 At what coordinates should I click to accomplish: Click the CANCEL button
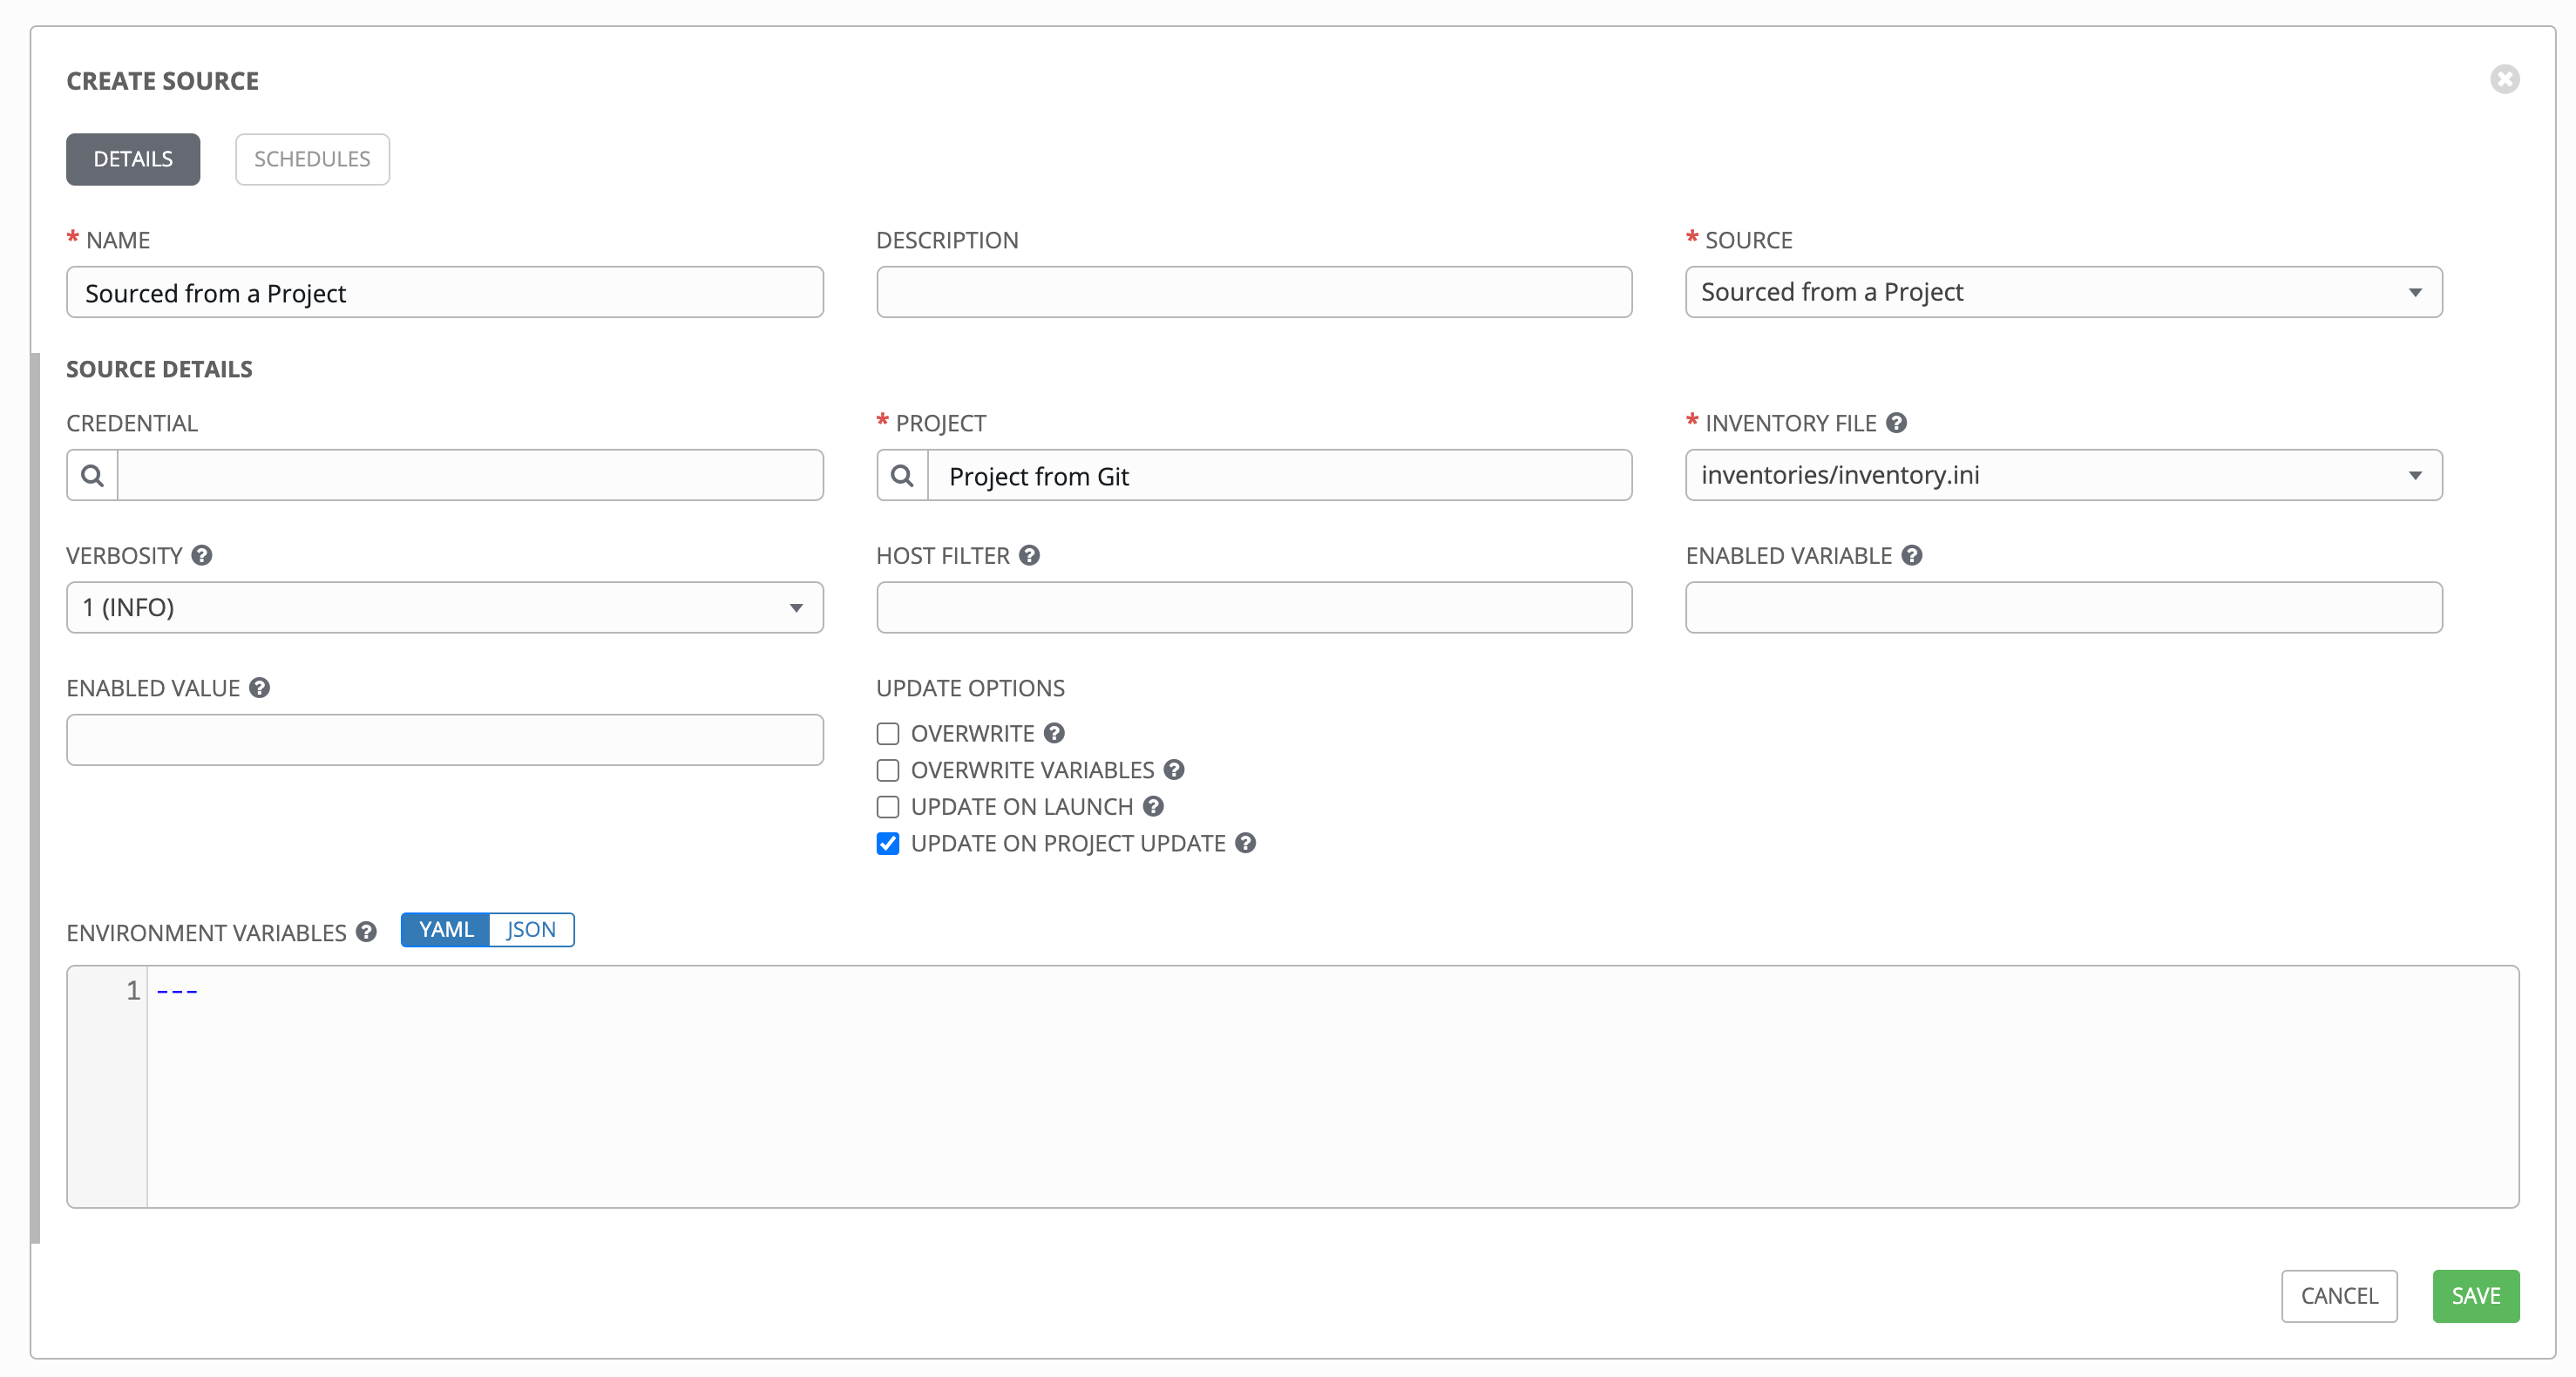(x=2341, y=1295)
